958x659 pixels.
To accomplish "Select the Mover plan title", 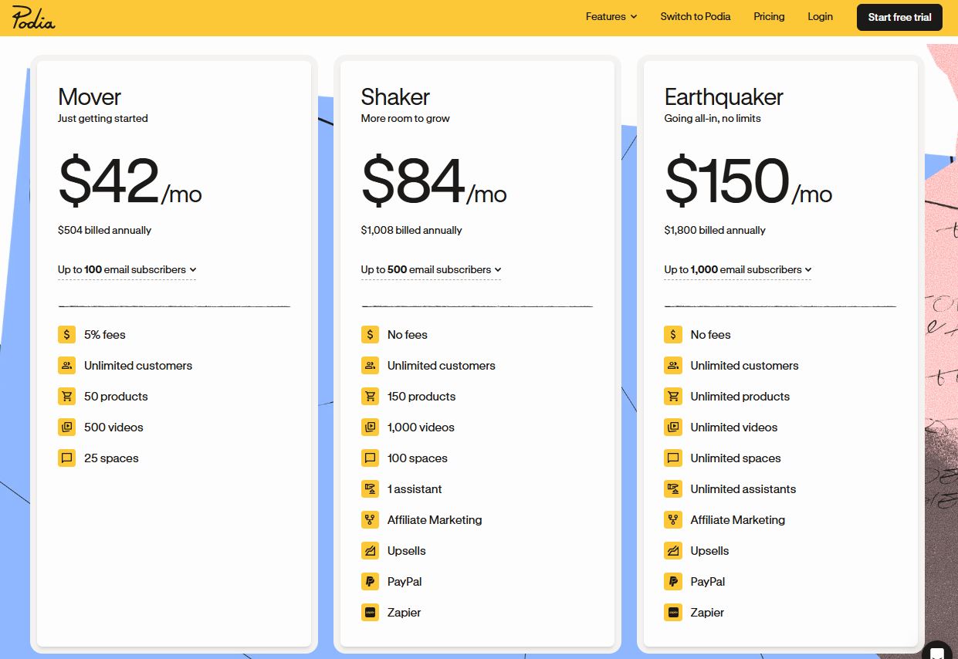I will click(90, 96).
